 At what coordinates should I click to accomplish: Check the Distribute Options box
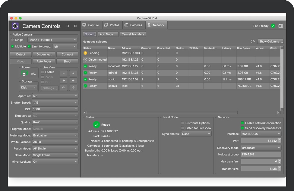click(x=182, y=123)
